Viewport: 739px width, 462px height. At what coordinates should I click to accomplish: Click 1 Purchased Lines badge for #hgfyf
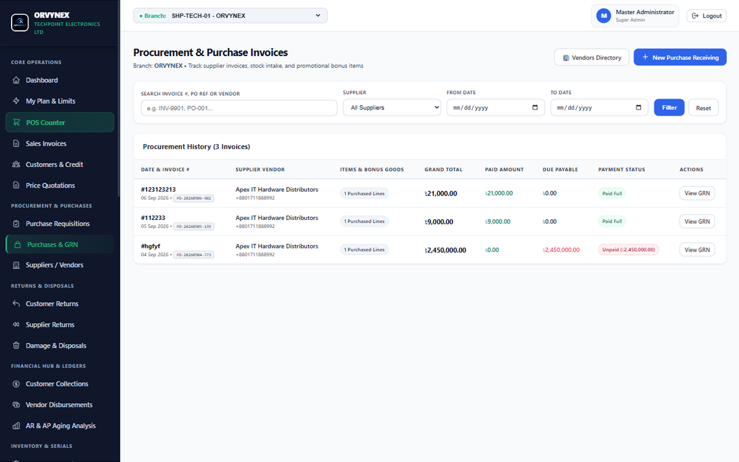tap(364, 249)
